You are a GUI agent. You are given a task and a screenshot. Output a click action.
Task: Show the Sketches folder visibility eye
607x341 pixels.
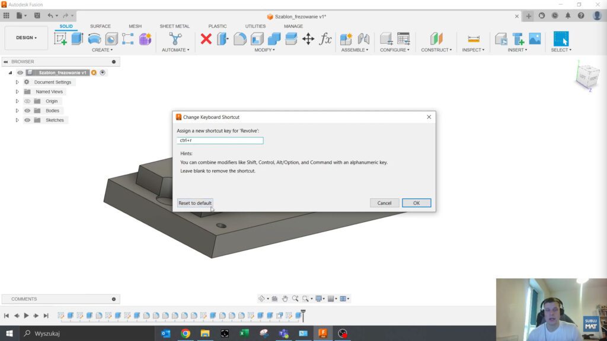click(27, 120)
